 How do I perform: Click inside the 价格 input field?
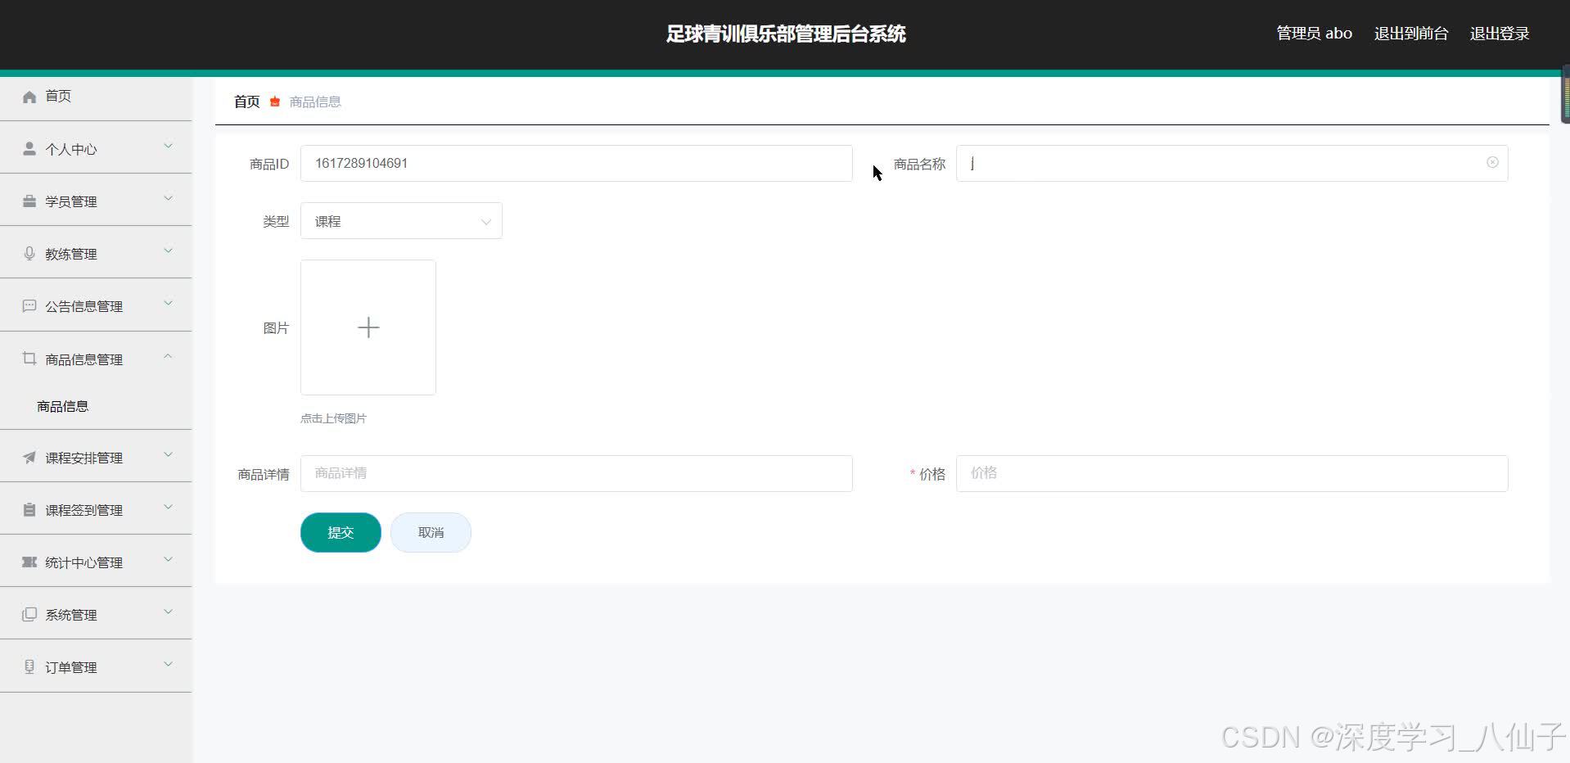1228,473
